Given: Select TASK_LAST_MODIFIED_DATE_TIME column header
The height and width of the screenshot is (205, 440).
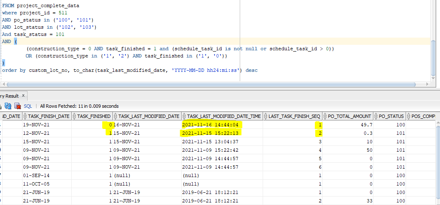Looking at the screenshot, I should pos(222,116).
